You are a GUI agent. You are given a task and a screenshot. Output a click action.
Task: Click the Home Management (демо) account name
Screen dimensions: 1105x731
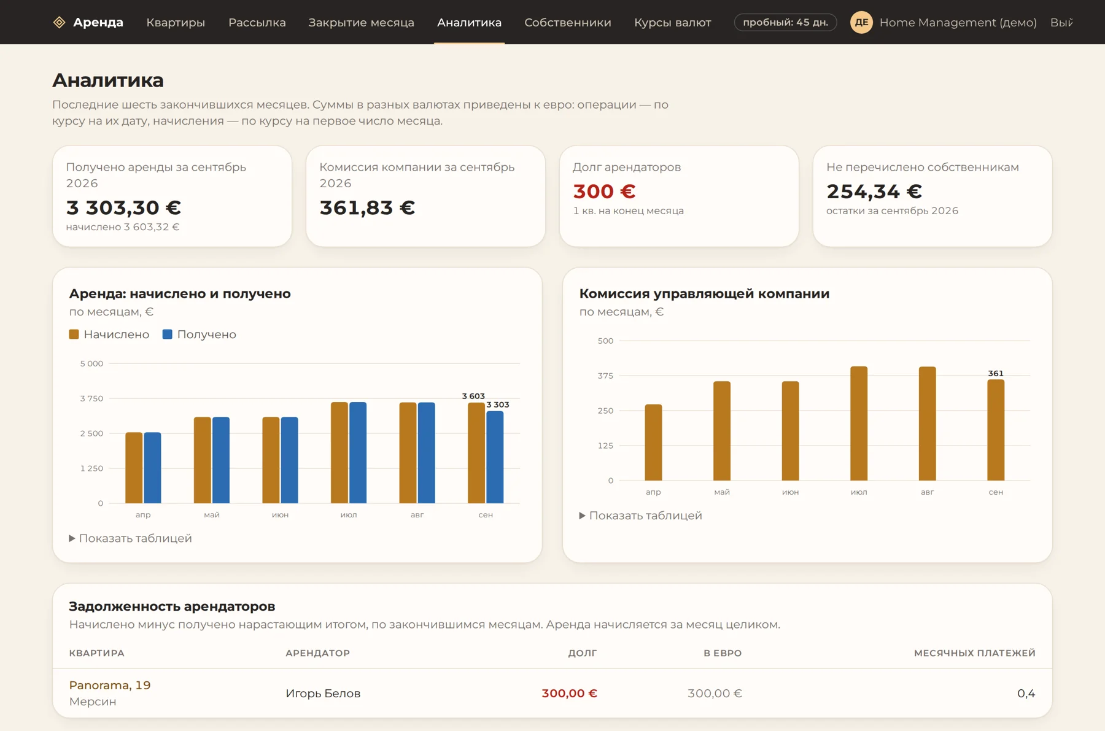click(958, 23)
